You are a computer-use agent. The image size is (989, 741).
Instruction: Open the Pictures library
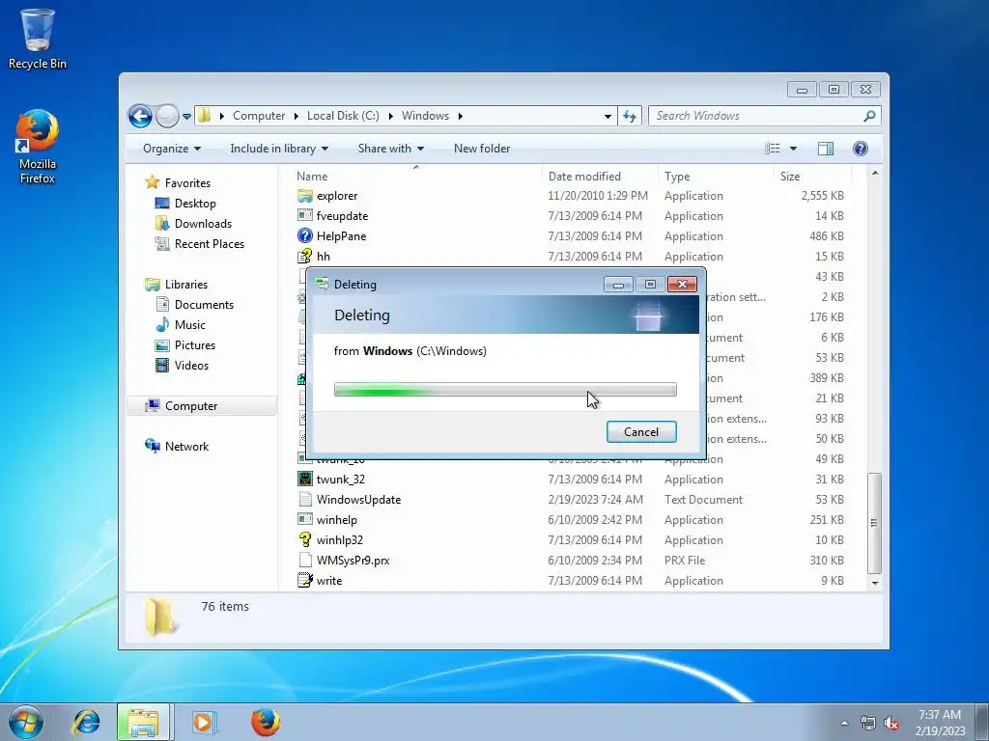click(x=194, y=345)
